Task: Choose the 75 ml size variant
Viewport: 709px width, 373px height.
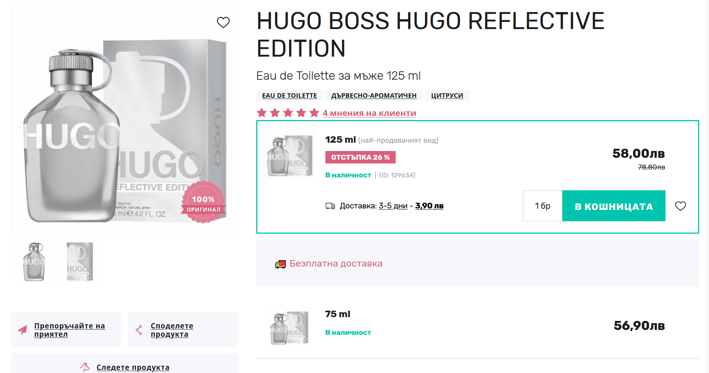Action: (337, 314)
